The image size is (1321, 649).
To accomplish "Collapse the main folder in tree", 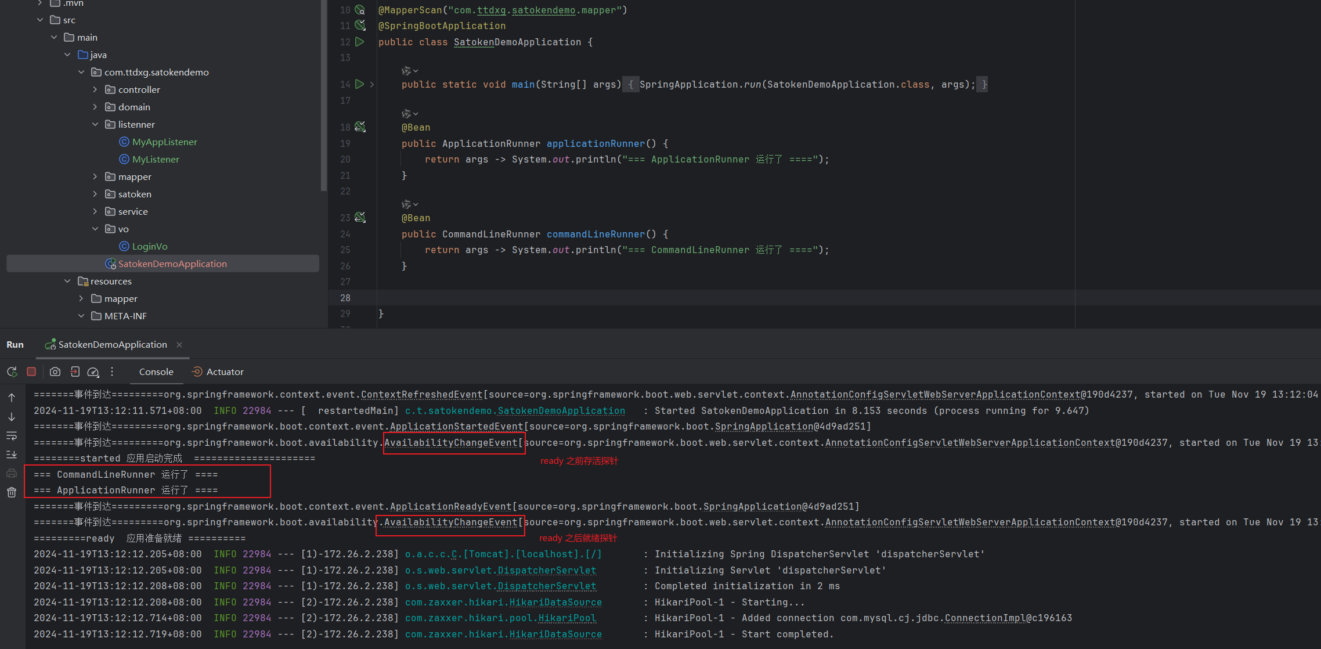I will pos(54,37).
